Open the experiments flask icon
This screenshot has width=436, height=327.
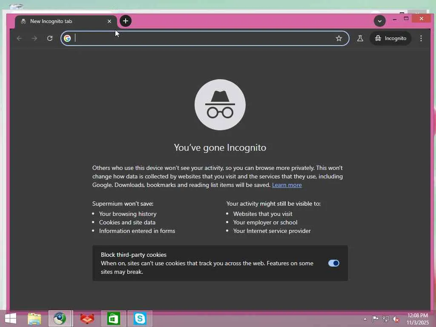click(x=360, y=38)
